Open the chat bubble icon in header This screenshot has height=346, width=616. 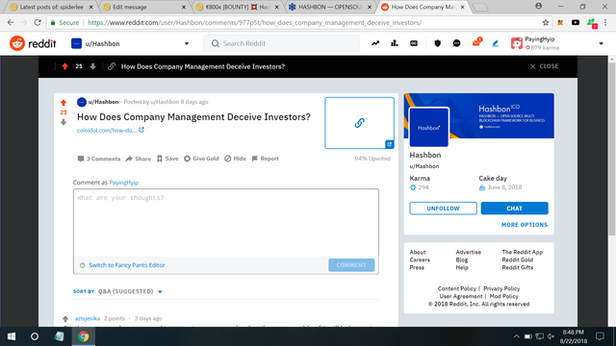456,43
